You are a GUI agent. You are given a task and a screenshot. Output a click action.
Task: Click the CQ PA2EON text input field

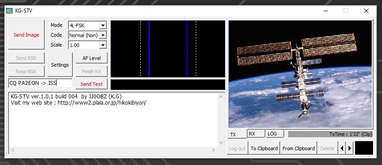point(40,83)
